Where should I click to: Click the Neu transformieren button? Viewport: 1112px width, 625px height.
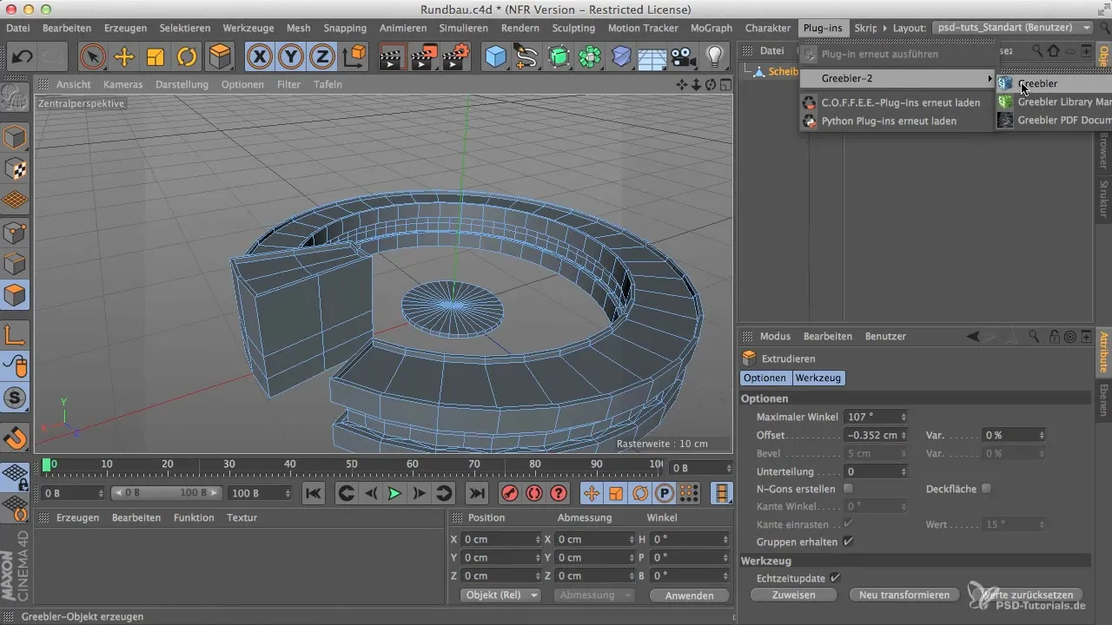[x=903, y=595]
